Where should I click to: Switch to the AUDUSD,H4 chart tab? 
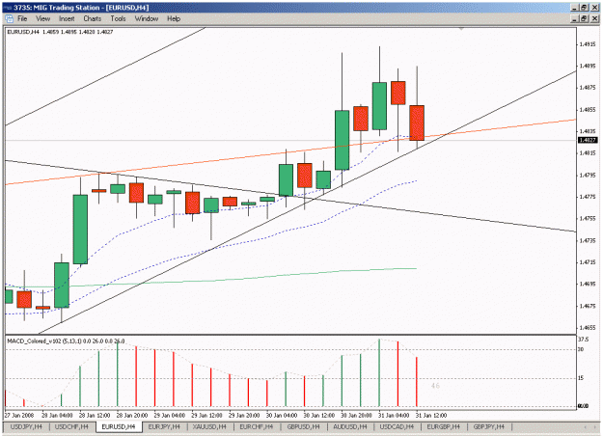coord(350,426)
